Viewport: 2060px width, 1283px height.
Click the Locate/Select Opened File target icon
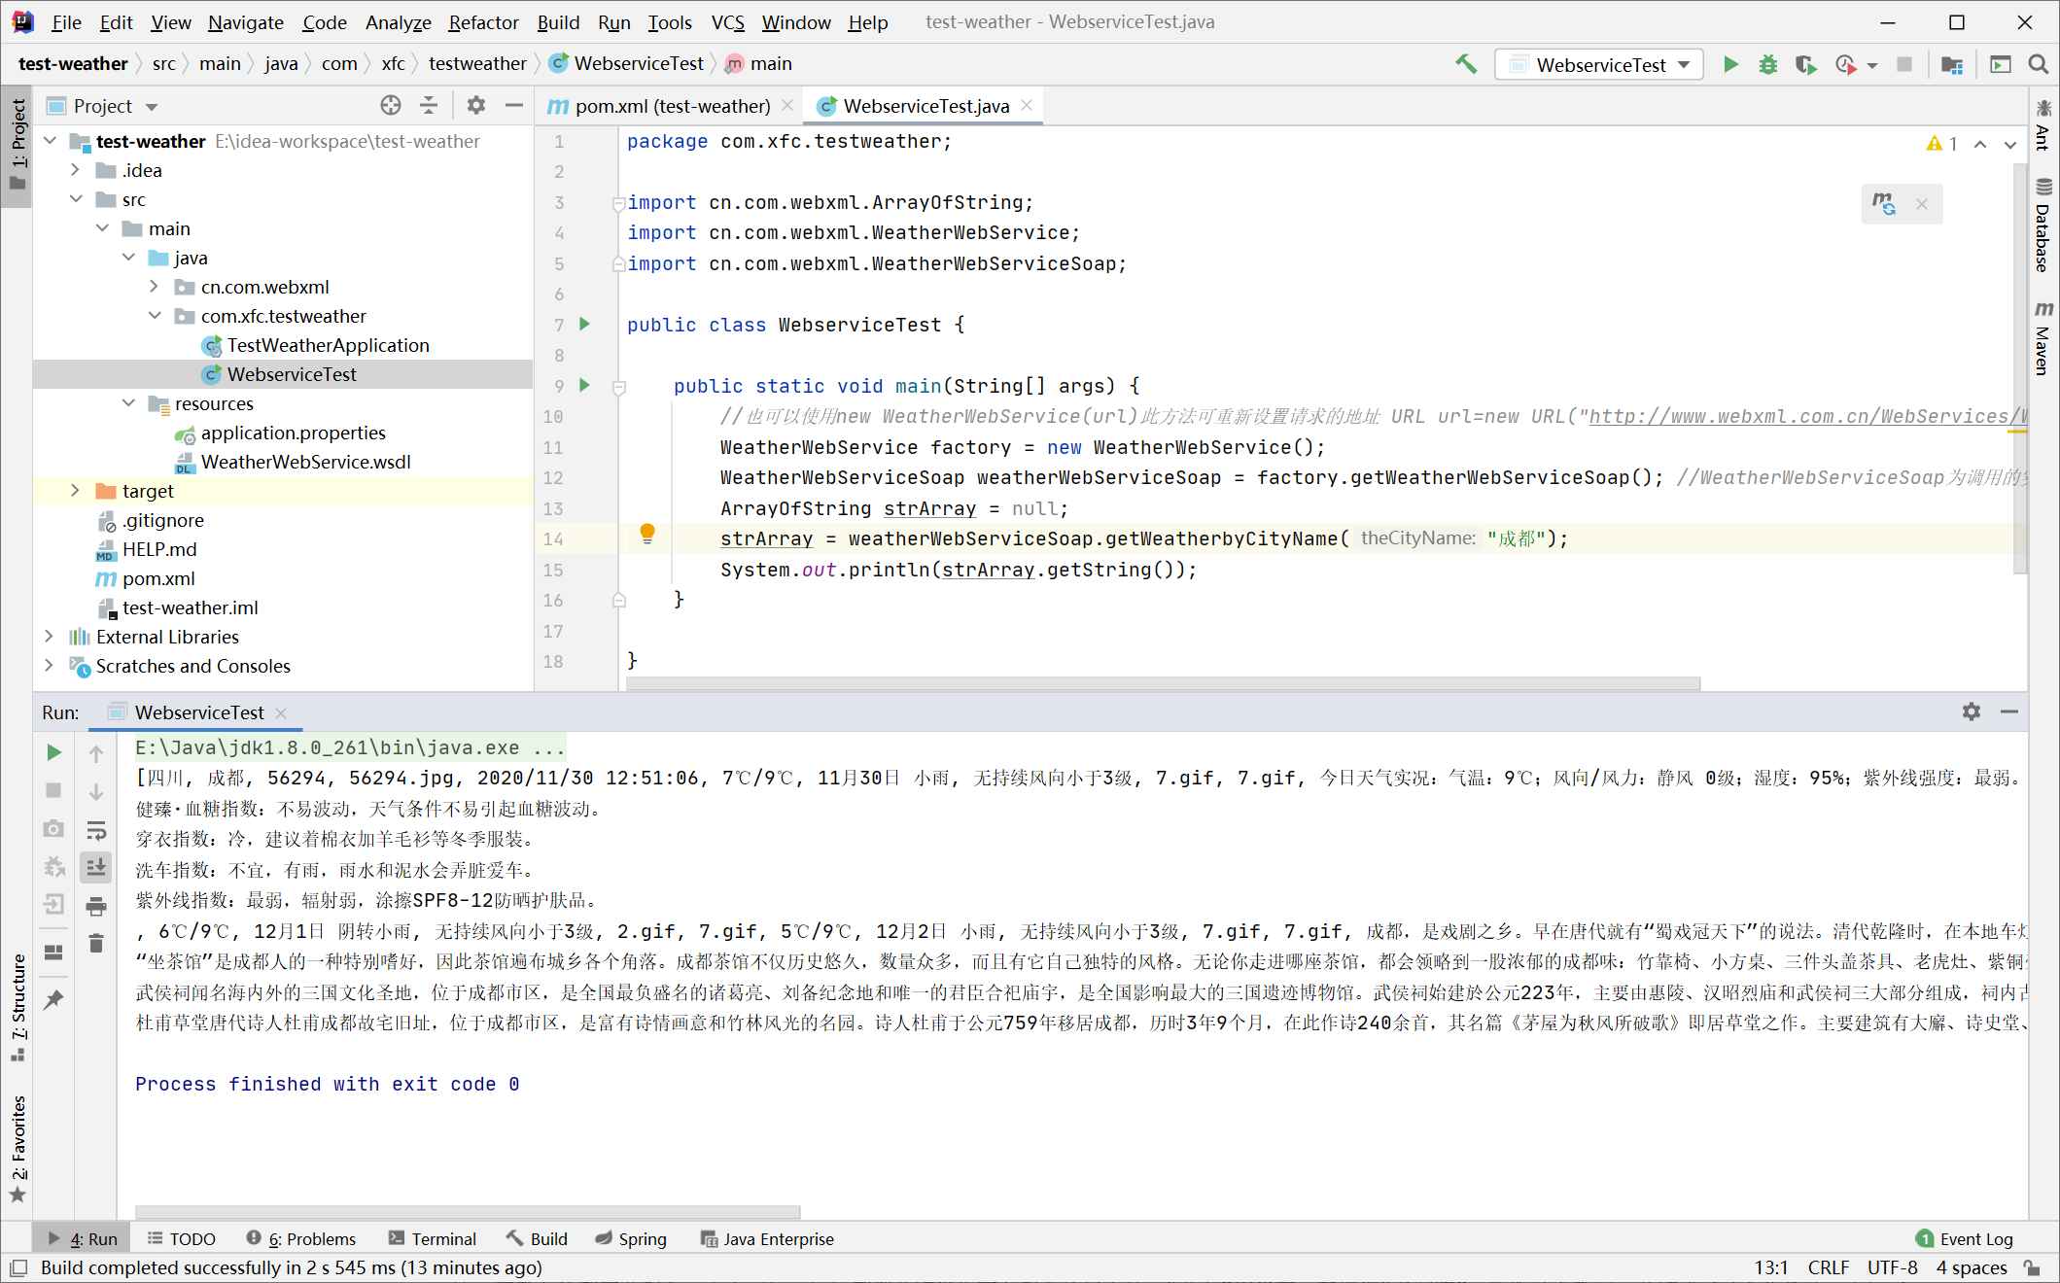pyautogui.click(x=391, y=105)
